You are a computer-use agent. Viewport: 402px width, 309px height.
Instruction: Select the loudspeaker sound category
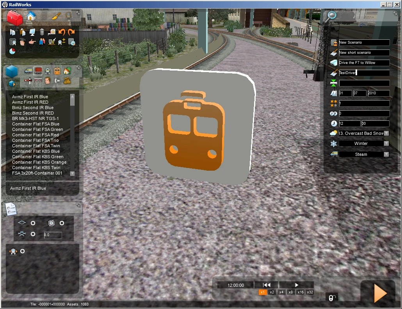point(57,81)
